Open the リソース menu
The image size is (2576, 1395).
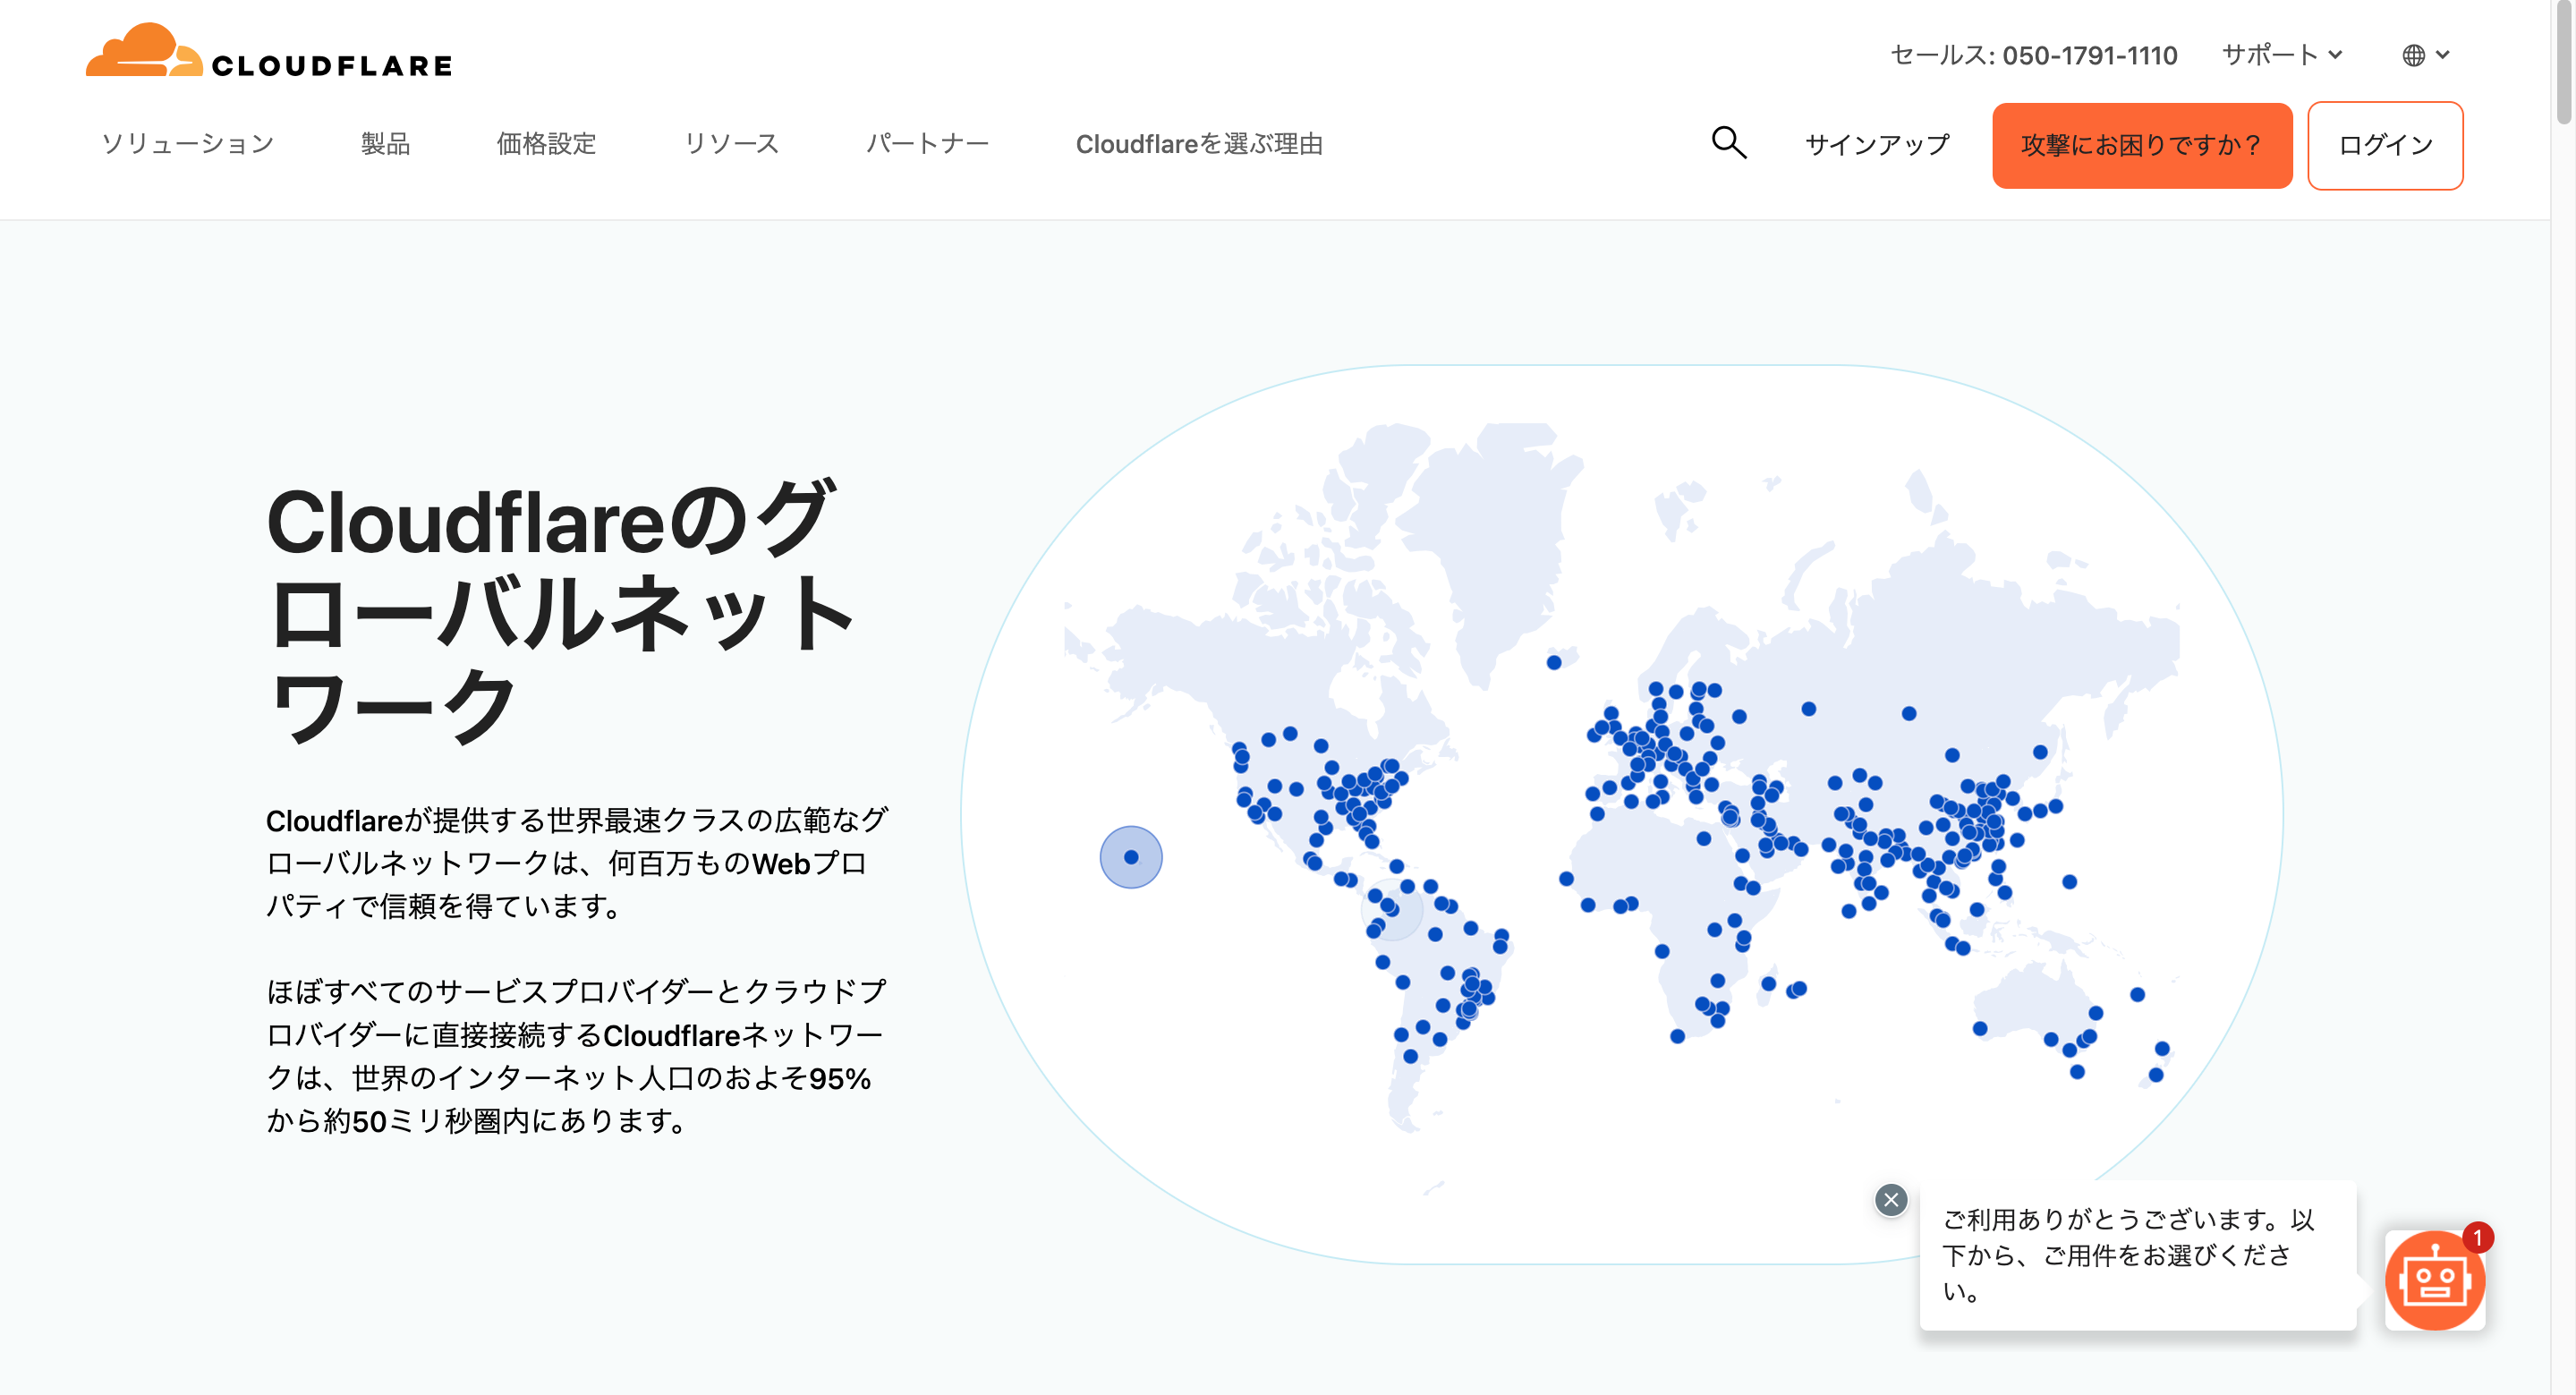731,144
